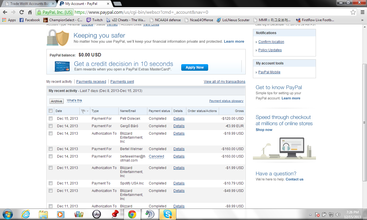Open the Twitch bookmark

click(94, 20)
